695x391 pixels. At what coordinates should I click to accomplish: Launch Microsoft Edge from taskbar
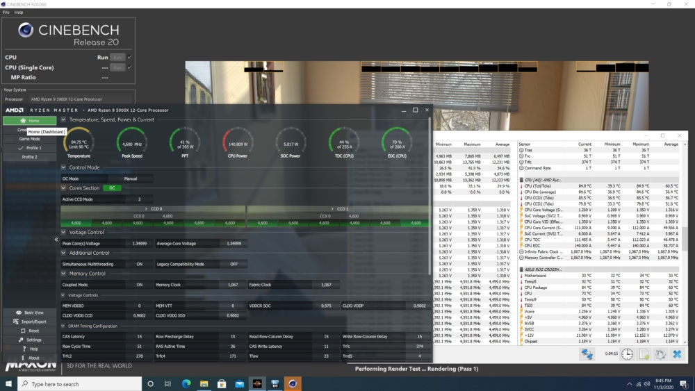click(186, 384)
